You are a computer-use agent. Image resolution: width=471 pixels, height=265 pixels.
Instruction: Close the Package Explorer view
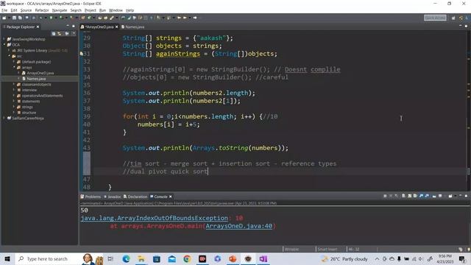tap(38, 26)
